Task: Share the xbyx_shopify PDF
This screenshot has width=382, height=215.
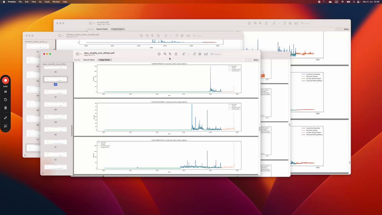Action: tap(176, 54)
